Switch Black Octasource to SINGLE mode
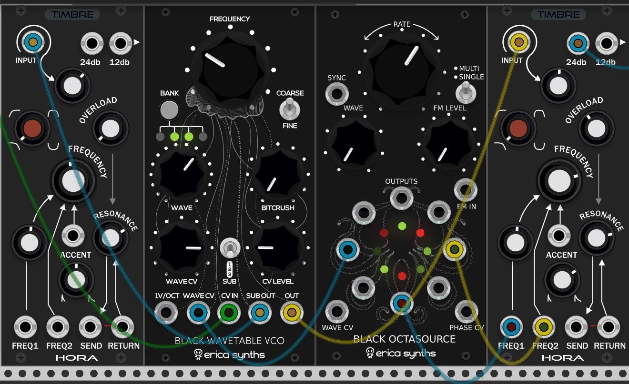The width and height of the screenshot is (629, 384). point(466,94)
